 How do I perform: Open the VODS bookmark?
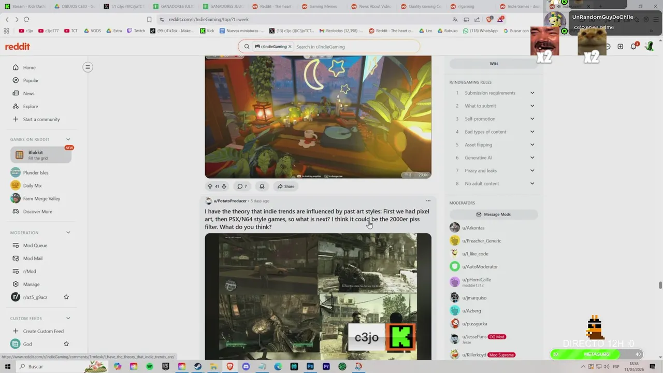click(92, 31)
